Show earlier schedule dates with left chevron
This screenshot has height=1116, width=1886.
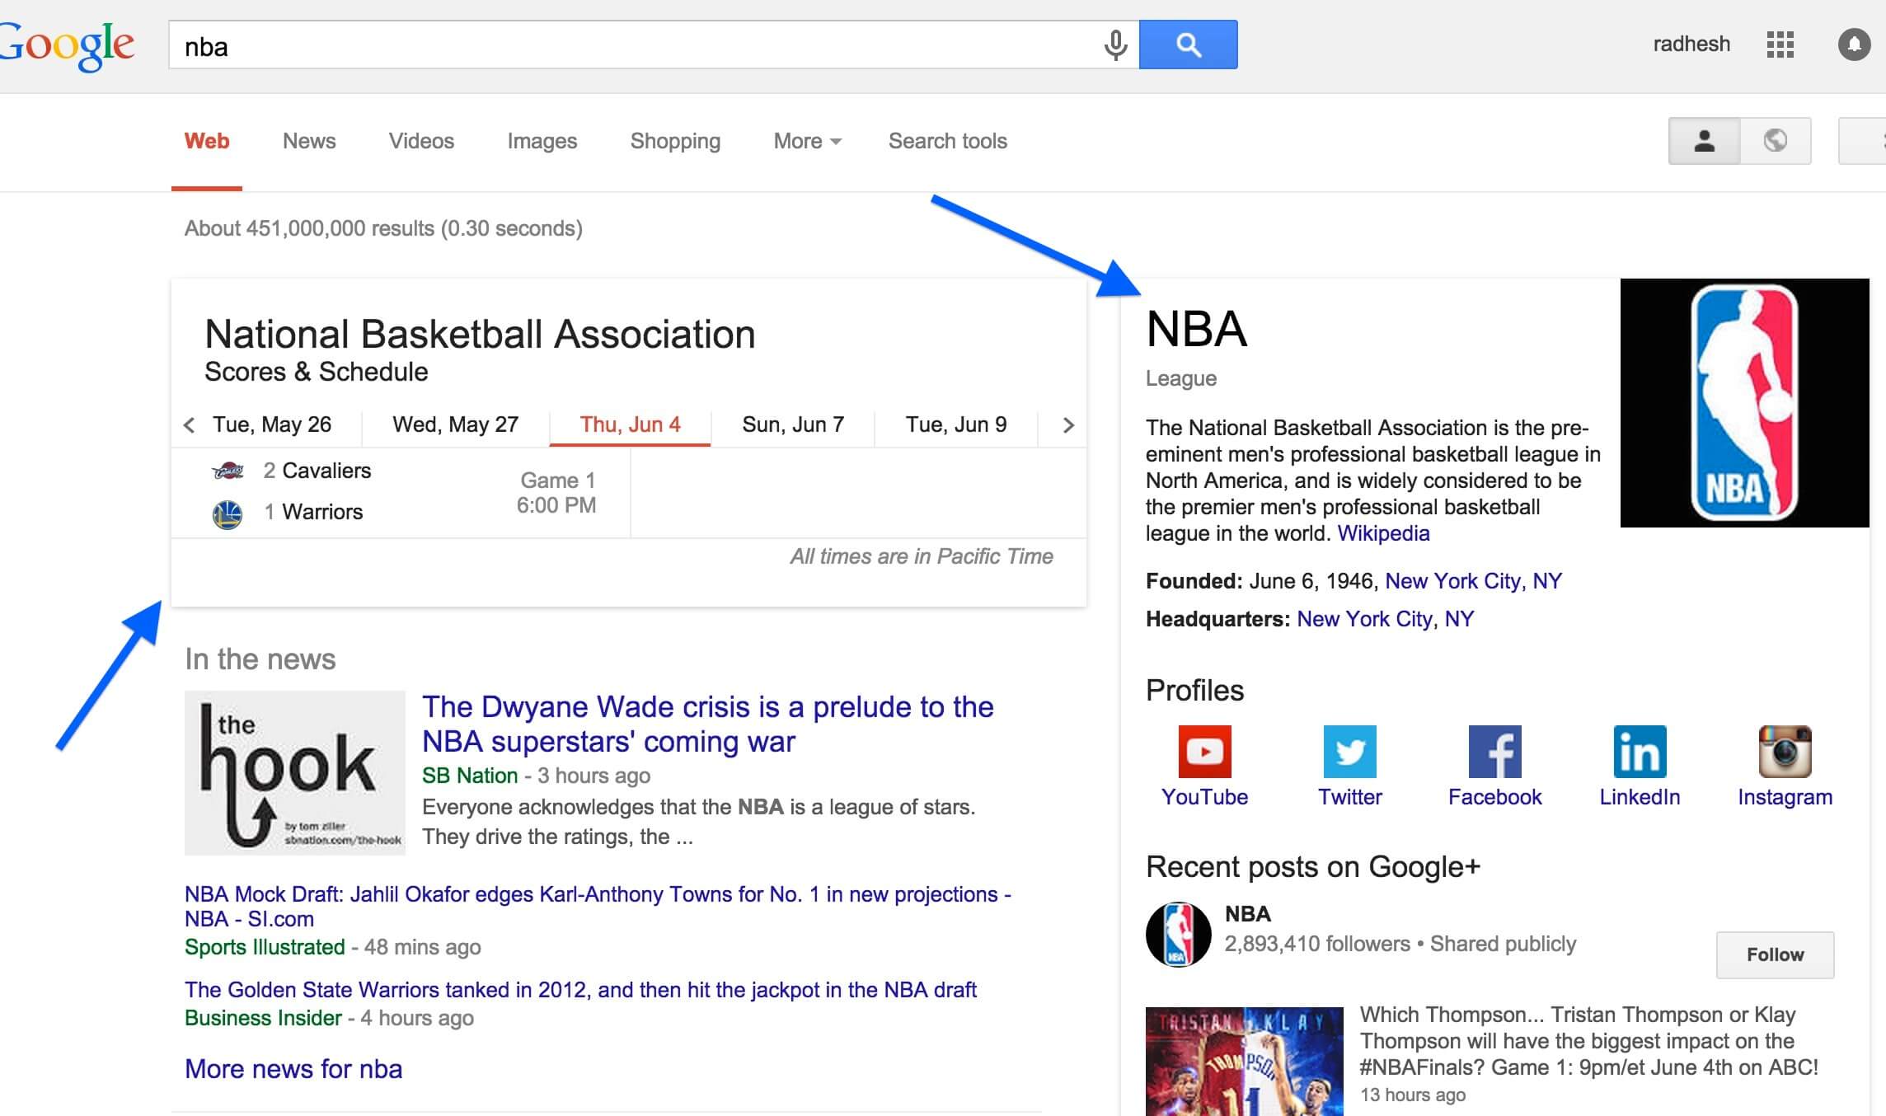[189, 425]
